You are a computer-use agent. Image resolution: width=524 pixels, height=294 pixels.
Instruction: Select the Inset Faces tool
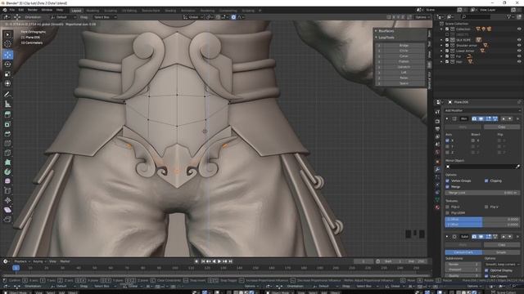pyautogui.click(x=7, y=124)
